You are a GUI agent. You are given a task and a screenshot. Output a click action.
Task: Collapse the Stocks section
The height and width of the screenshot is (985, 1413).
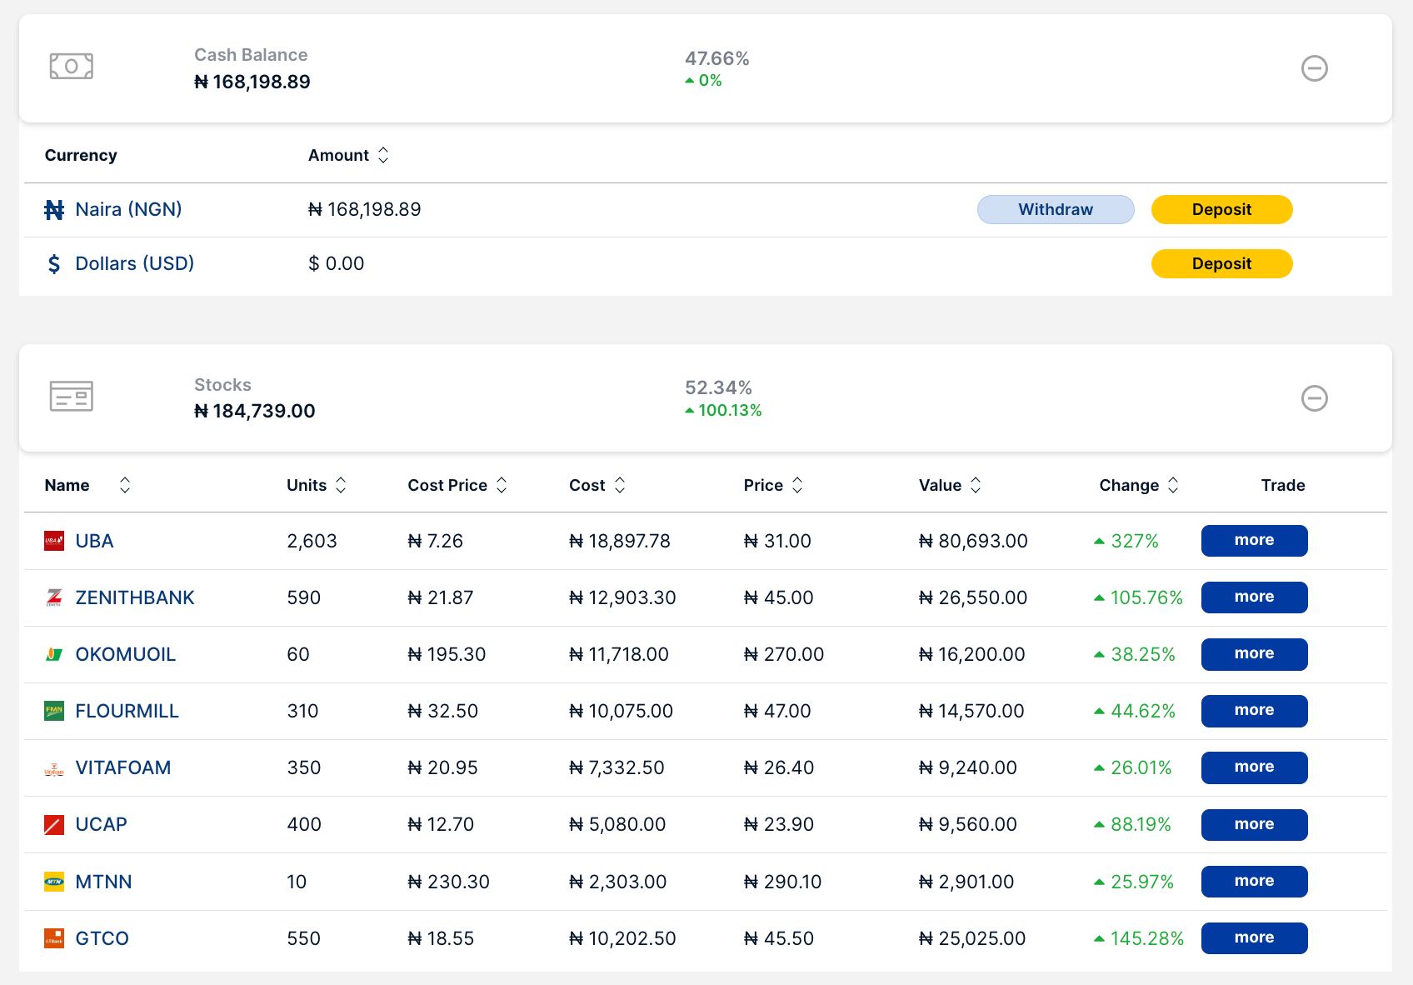1315,398
